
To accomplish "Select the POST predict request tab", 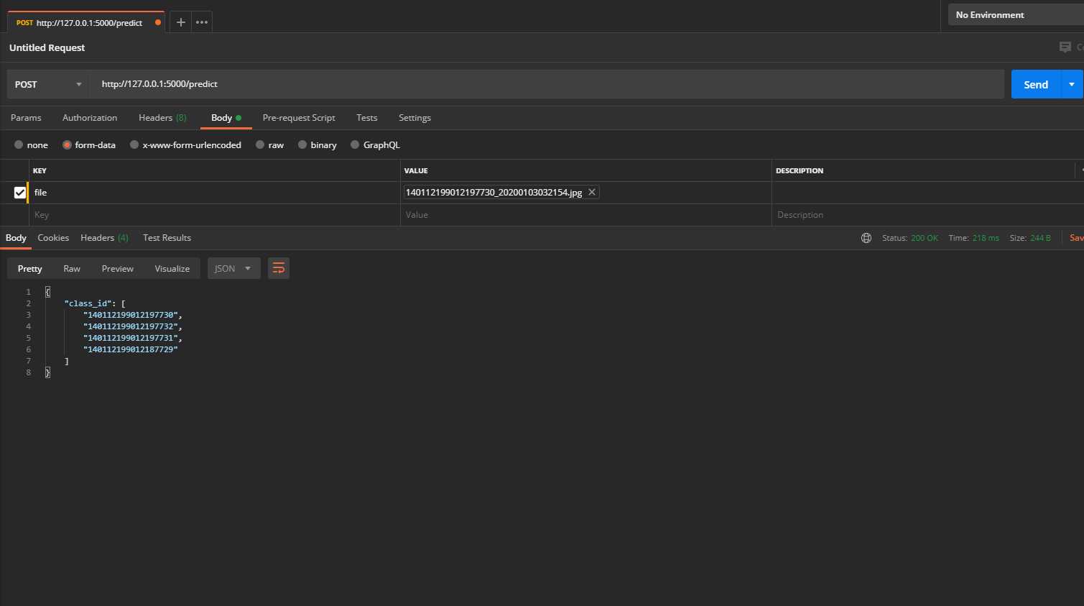I will click(x=86, y=22).
